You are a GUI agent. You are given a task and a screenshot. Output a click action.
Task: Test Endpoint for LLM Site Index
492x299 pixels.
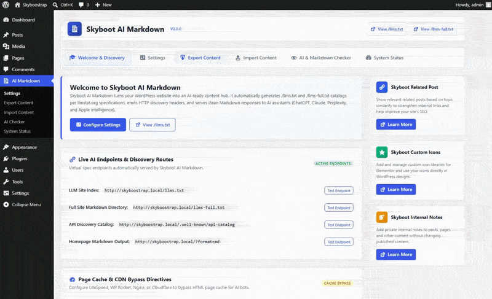(x=339, y=190)
